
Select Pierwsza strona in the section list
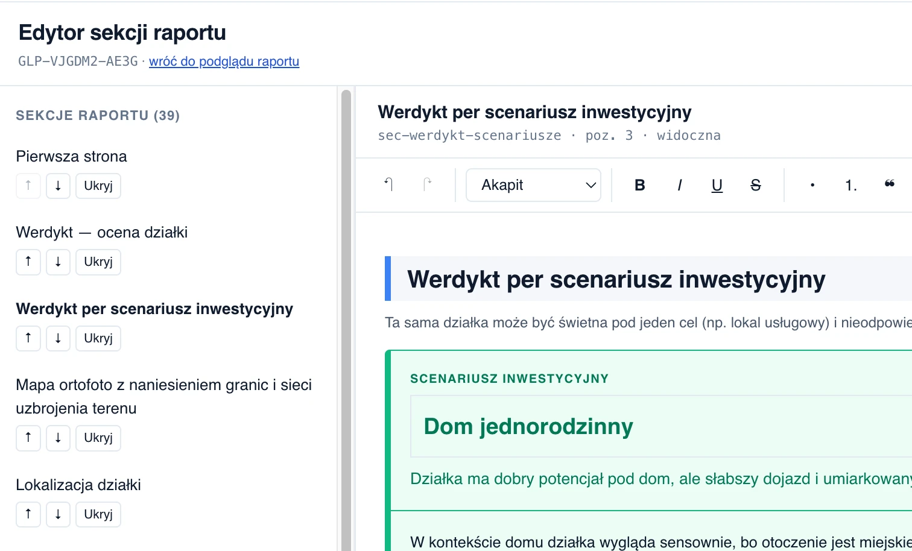point(71,157)
